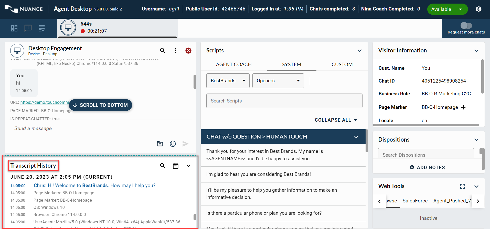Switch to the AGENT COACH tab

tap(234, 64)
